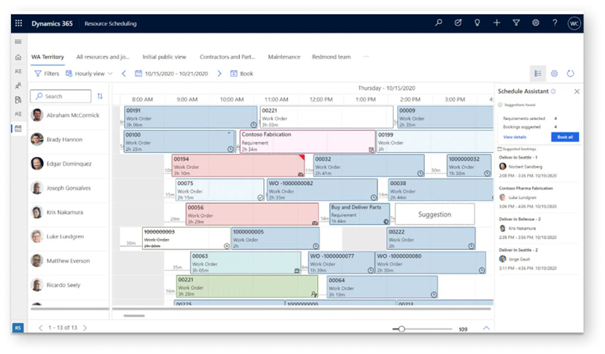Screen dimensions: 605x354
Task: Open the Maintenance tab
Action: point(284,56)
